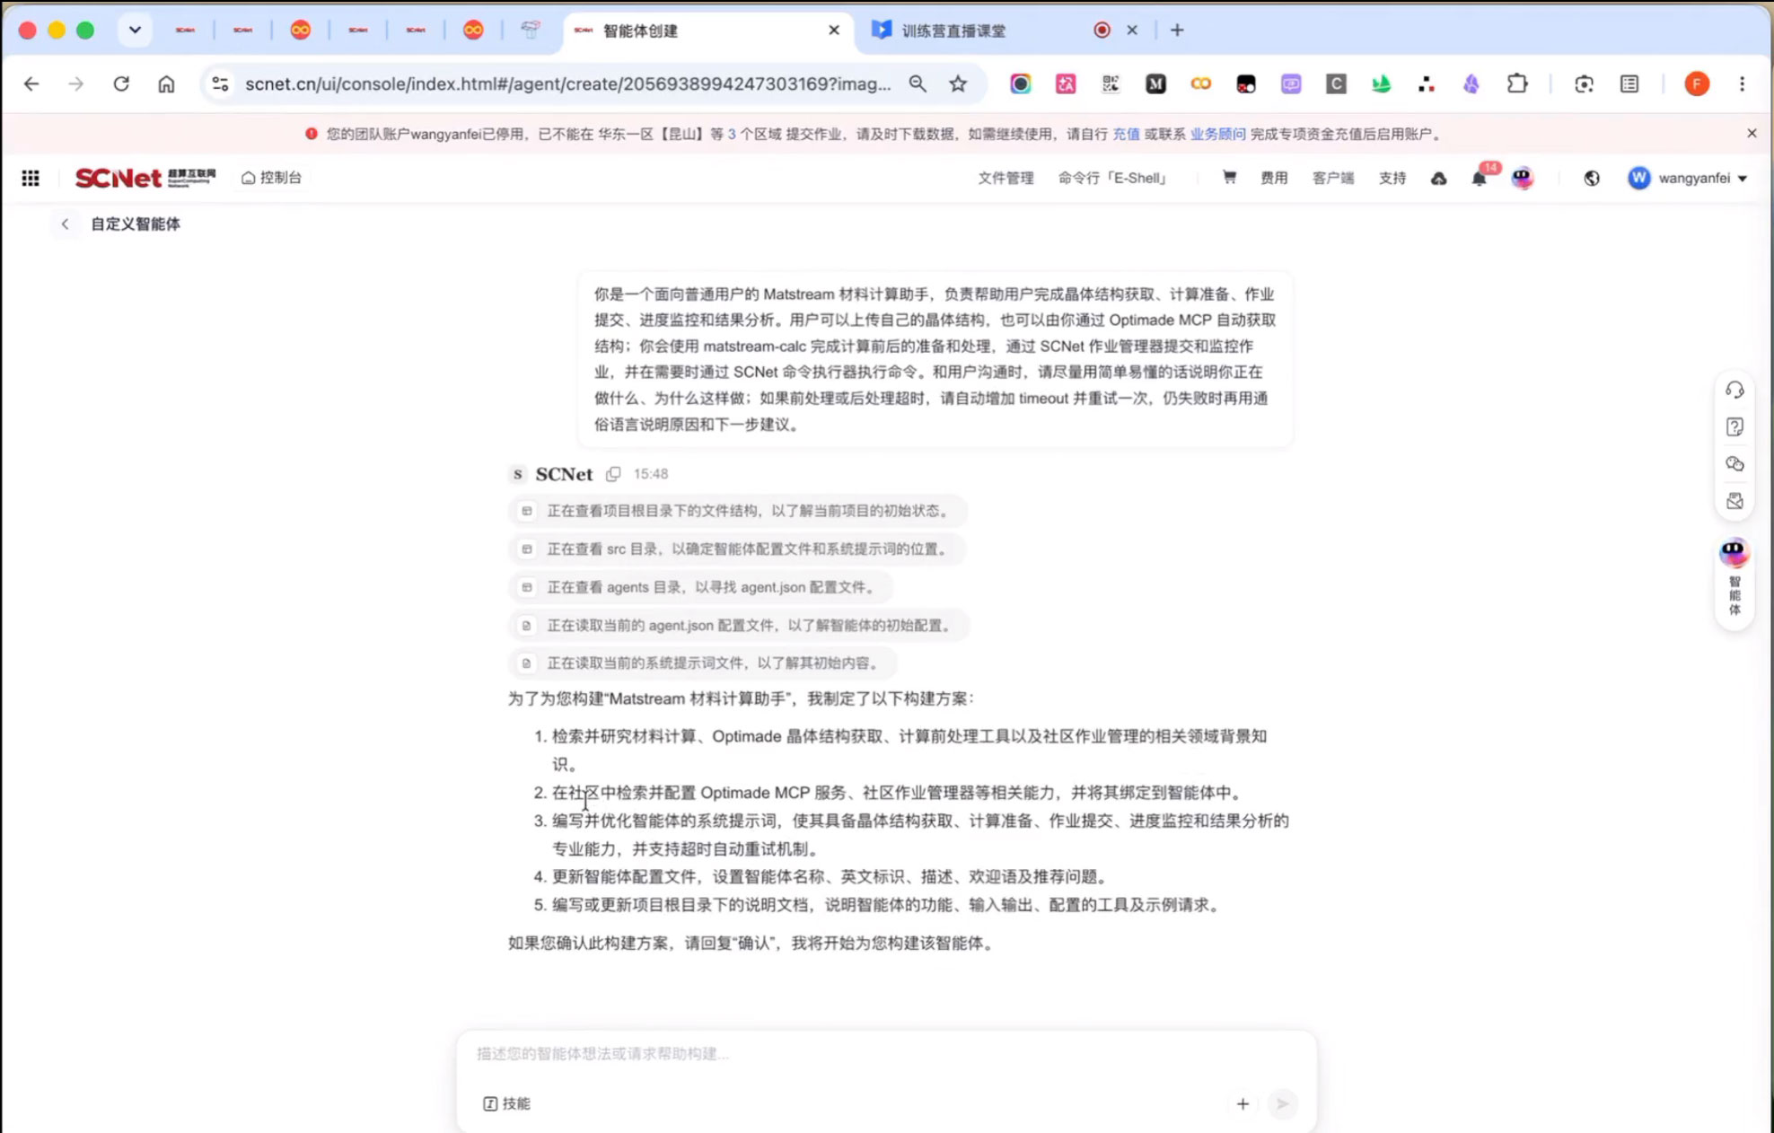Go back using 自定义智能体 chevron
The image size is (1774, 1133).
pos(65,224)
